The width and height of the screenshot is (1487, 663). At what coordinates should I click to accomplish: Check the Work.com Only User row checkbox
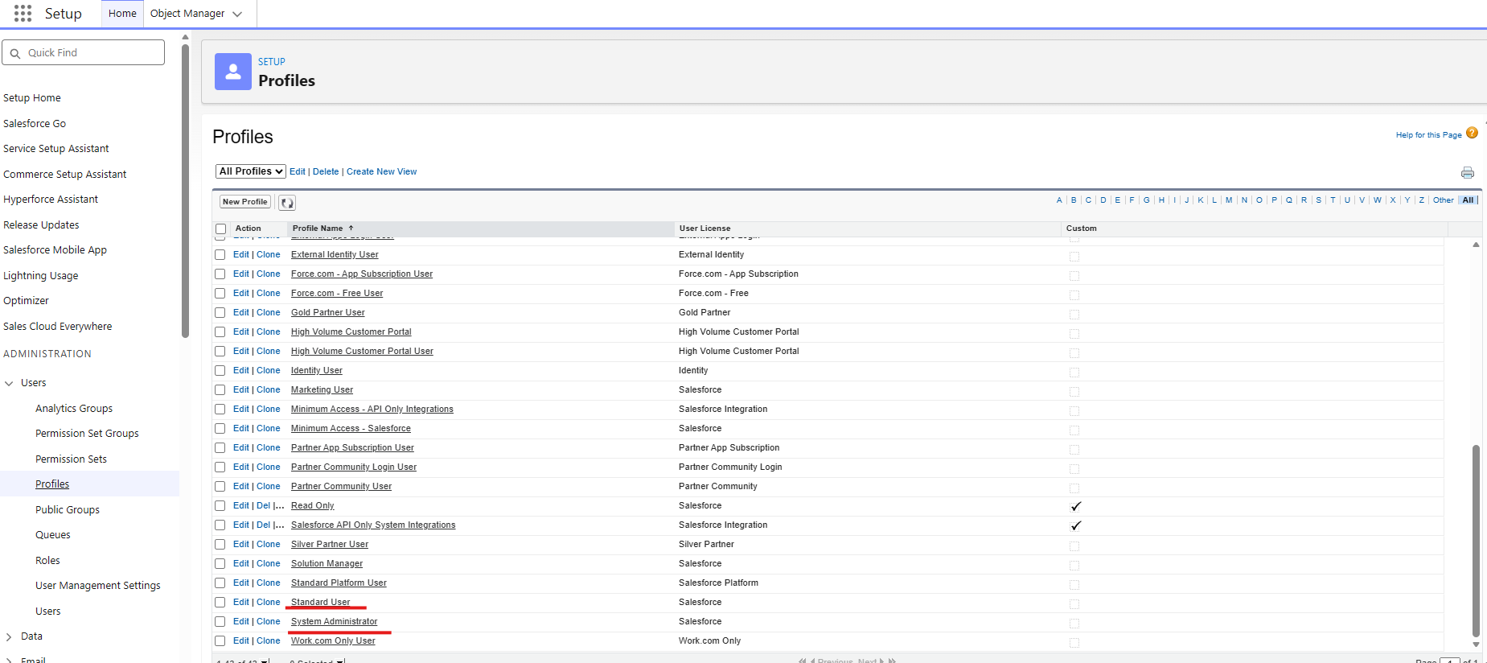coord(220,641)
